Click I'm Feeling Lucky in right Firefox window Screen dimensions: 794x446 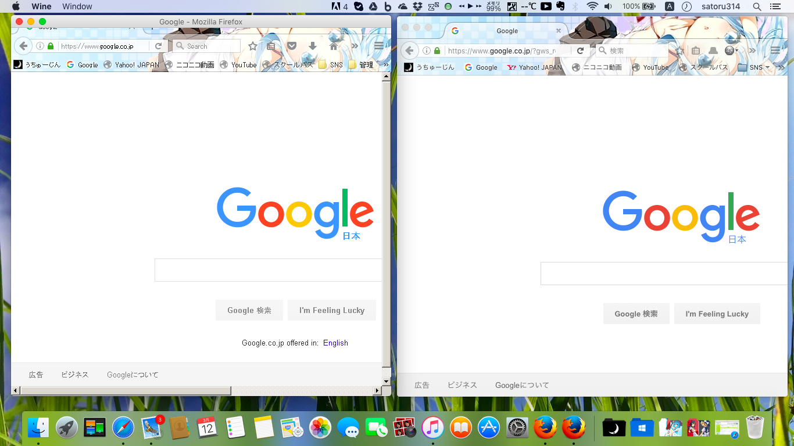pyautogui.click(x=717, y=314)
